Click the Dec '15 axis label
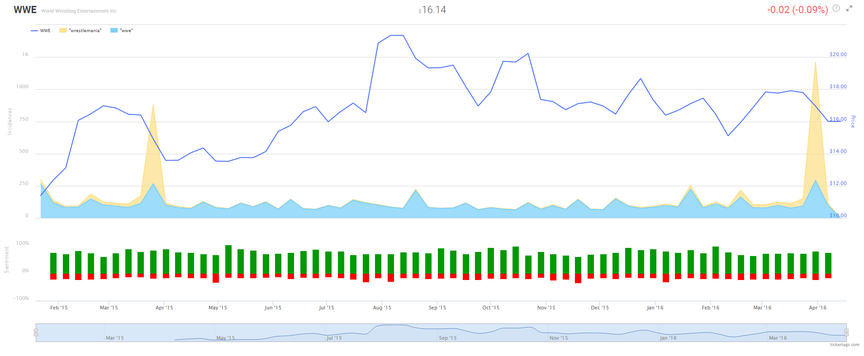 [599, 308]
